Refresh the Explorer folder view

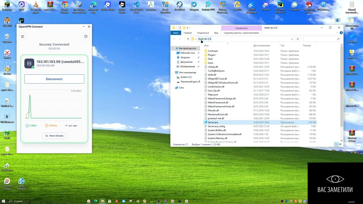[297, 39]
